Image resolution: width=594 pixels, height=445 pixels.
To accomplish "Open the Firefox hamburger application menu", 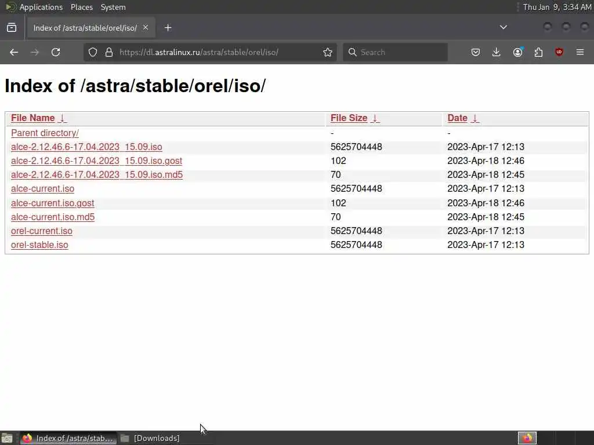I will tap(580, 52).
